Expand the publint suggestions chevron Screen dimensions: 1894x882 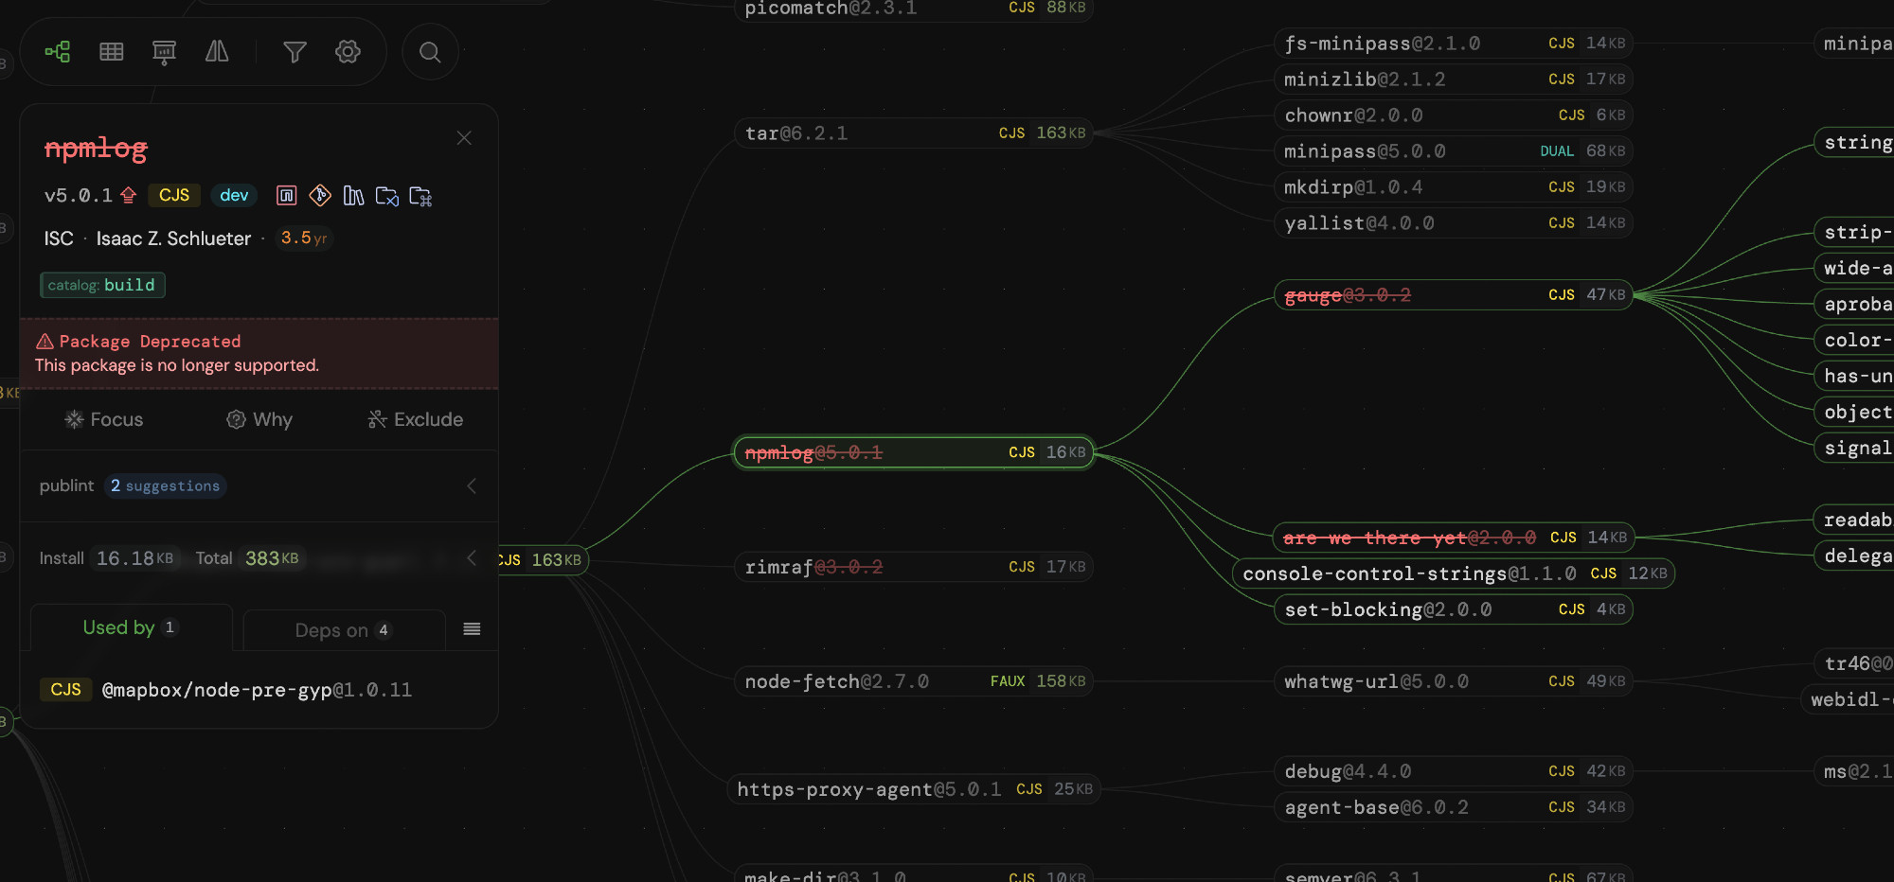[472, 486]
